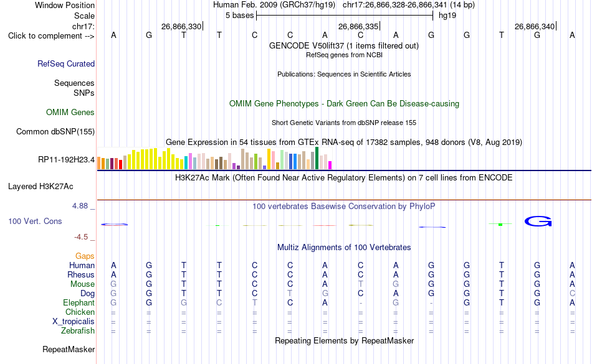The height and width of the screenshot is (364, 592).
Task: Click the '5 bases' scale bar label
Action: (240, 16)
